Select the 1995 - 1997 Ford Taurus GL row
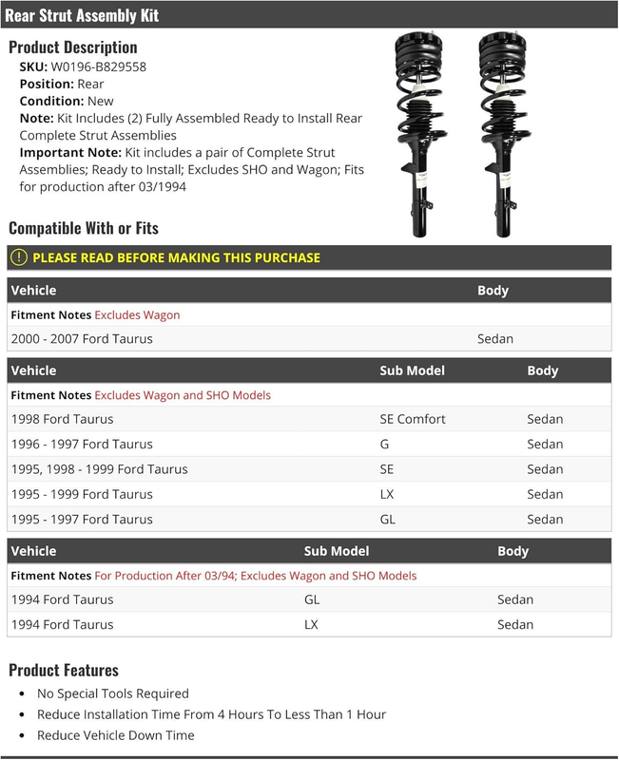 coord(309,520)
